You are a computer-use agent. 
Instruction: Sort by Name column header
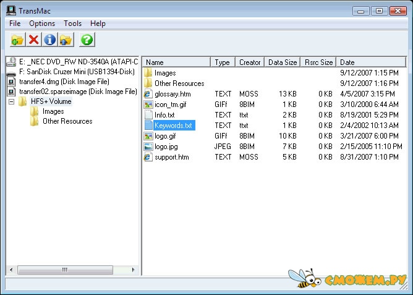pos(176,62)
